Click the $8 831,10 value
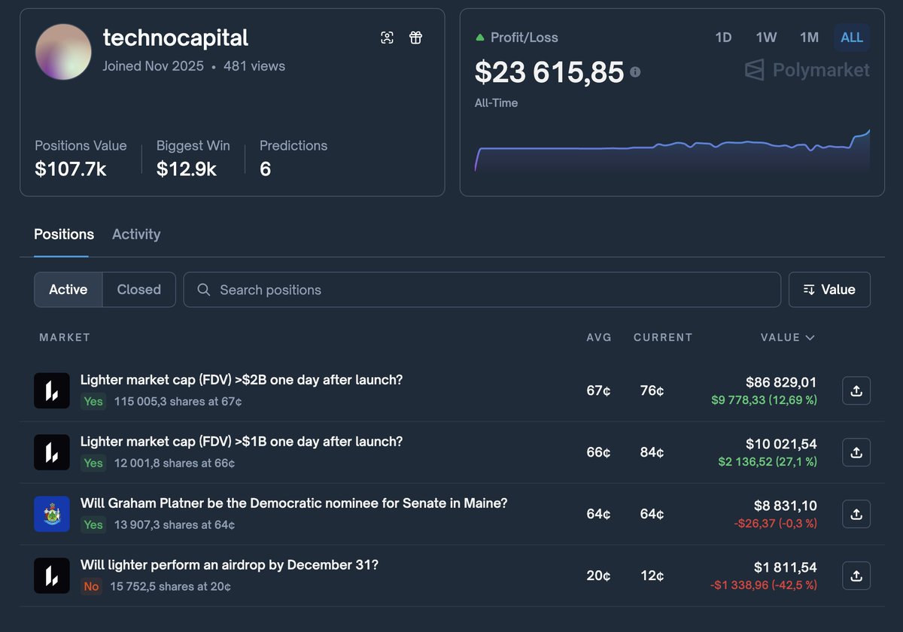The image size is (903, 632). coord(785,506)
